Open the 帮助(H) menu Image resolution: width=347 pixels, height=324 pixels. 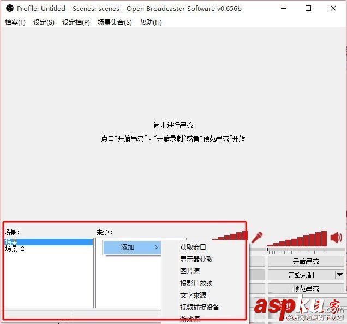(151, 22)
